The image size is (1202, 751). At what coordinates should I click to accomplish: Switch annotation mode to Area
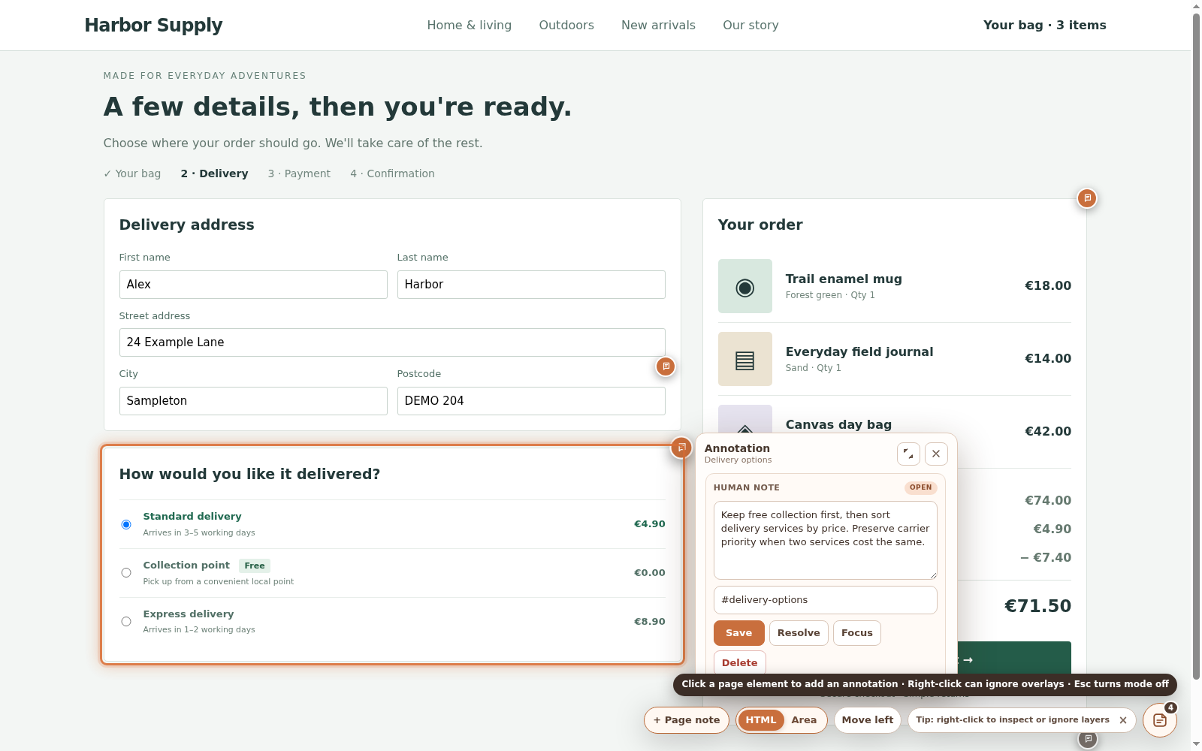click(x=804, y=720)
